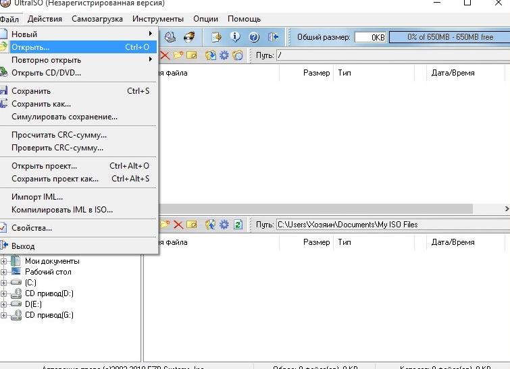Select Импорт IML... menu entry

coord(78,197)
